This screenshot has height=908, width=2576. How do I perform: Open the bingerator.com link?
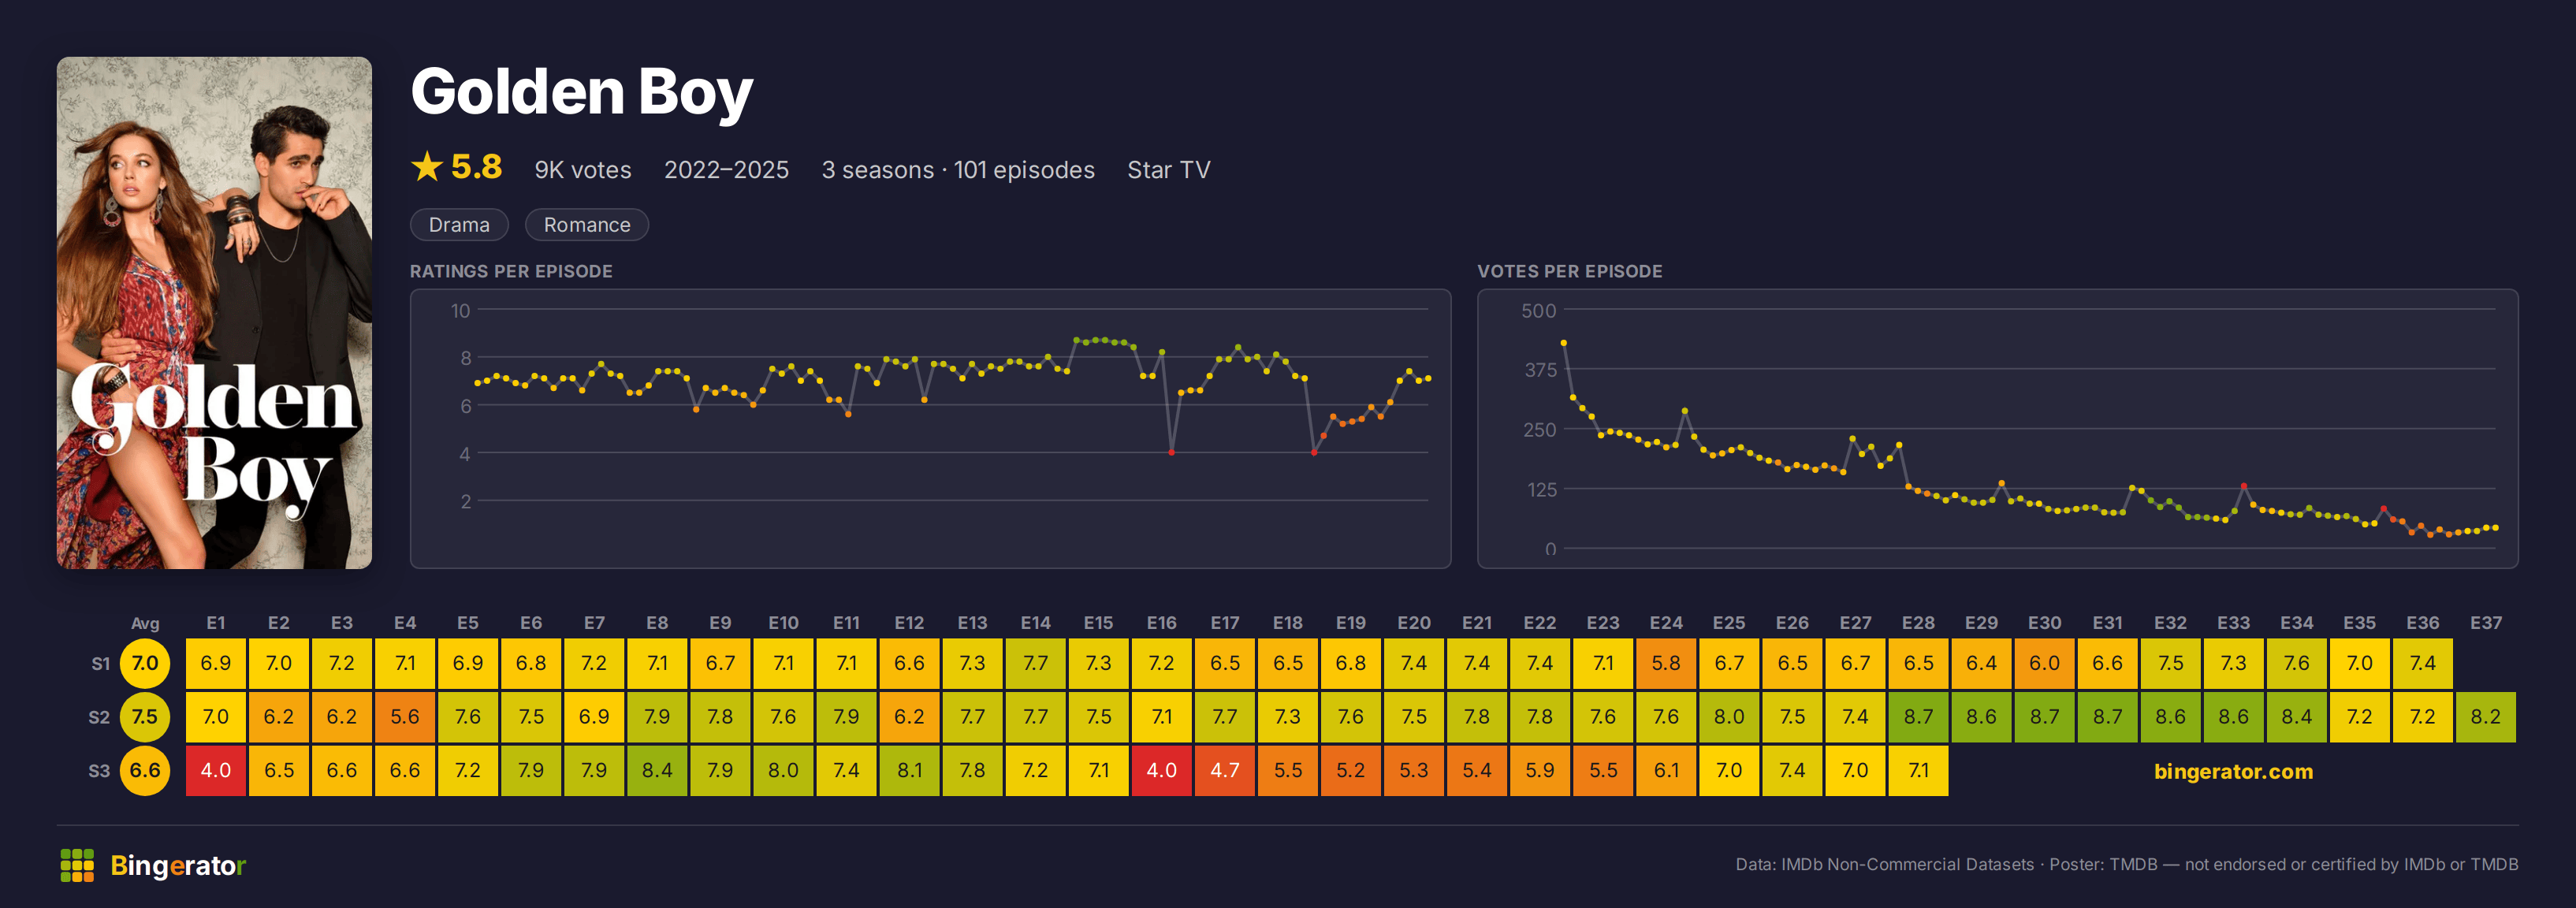coord(2233,771)
